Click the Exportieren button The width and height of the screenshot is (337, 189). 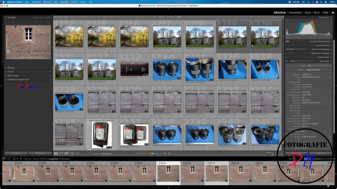pyautogui.click(x=39, y=153)
